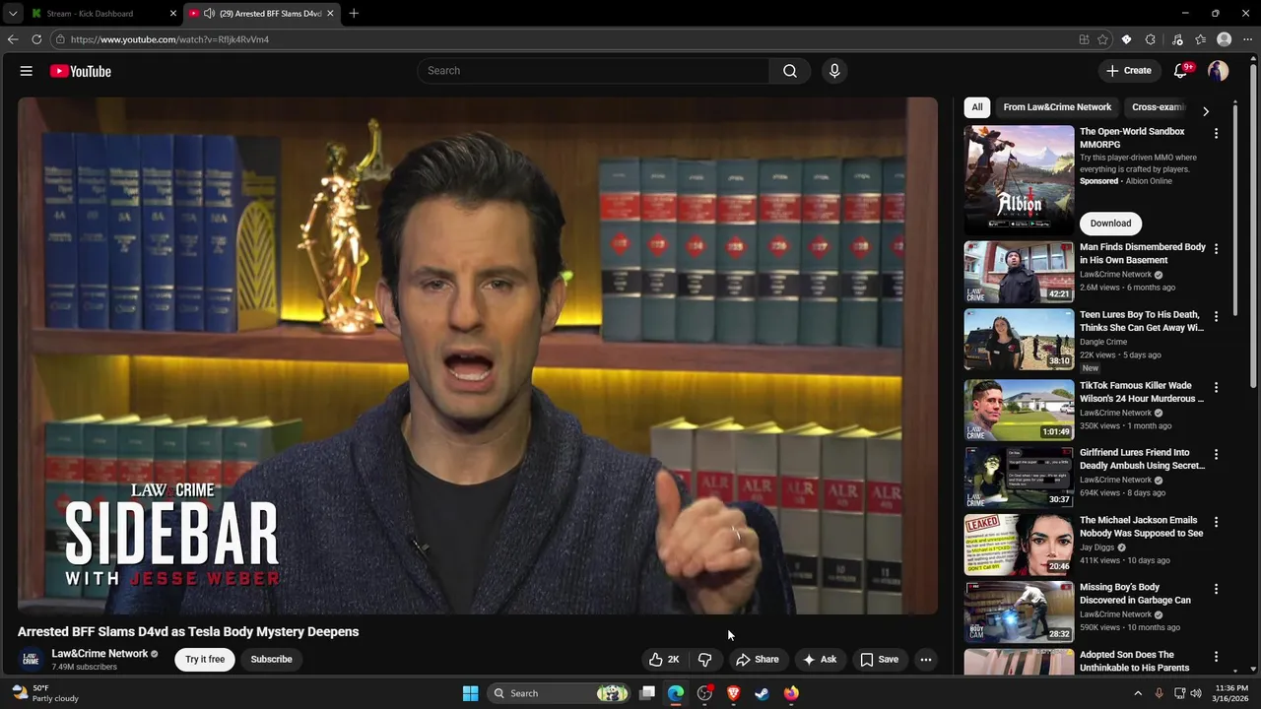
Task: Click in the YouTube search field
Action: (593, 71)
